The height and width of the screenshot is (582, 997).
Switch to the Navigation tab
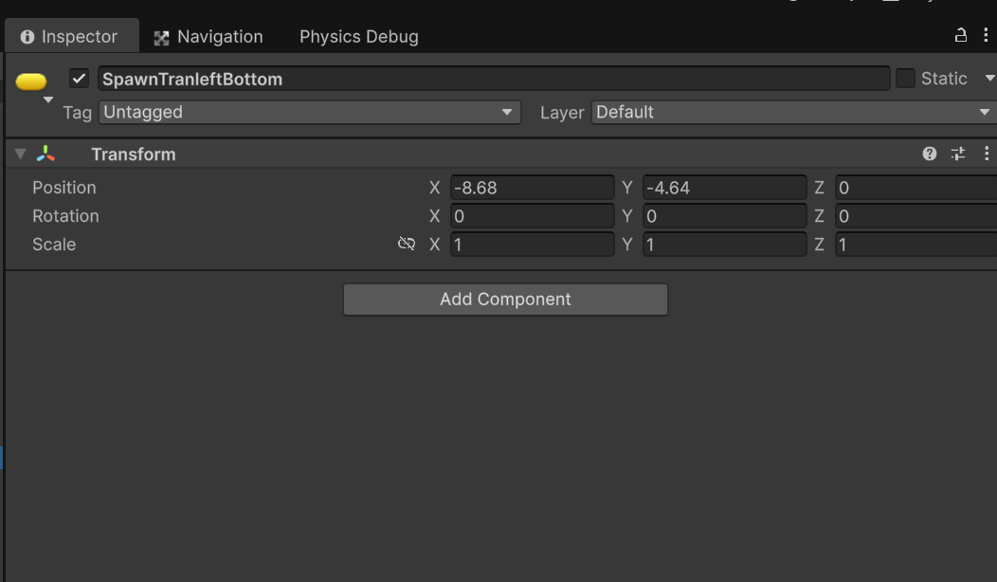(208, 37)
